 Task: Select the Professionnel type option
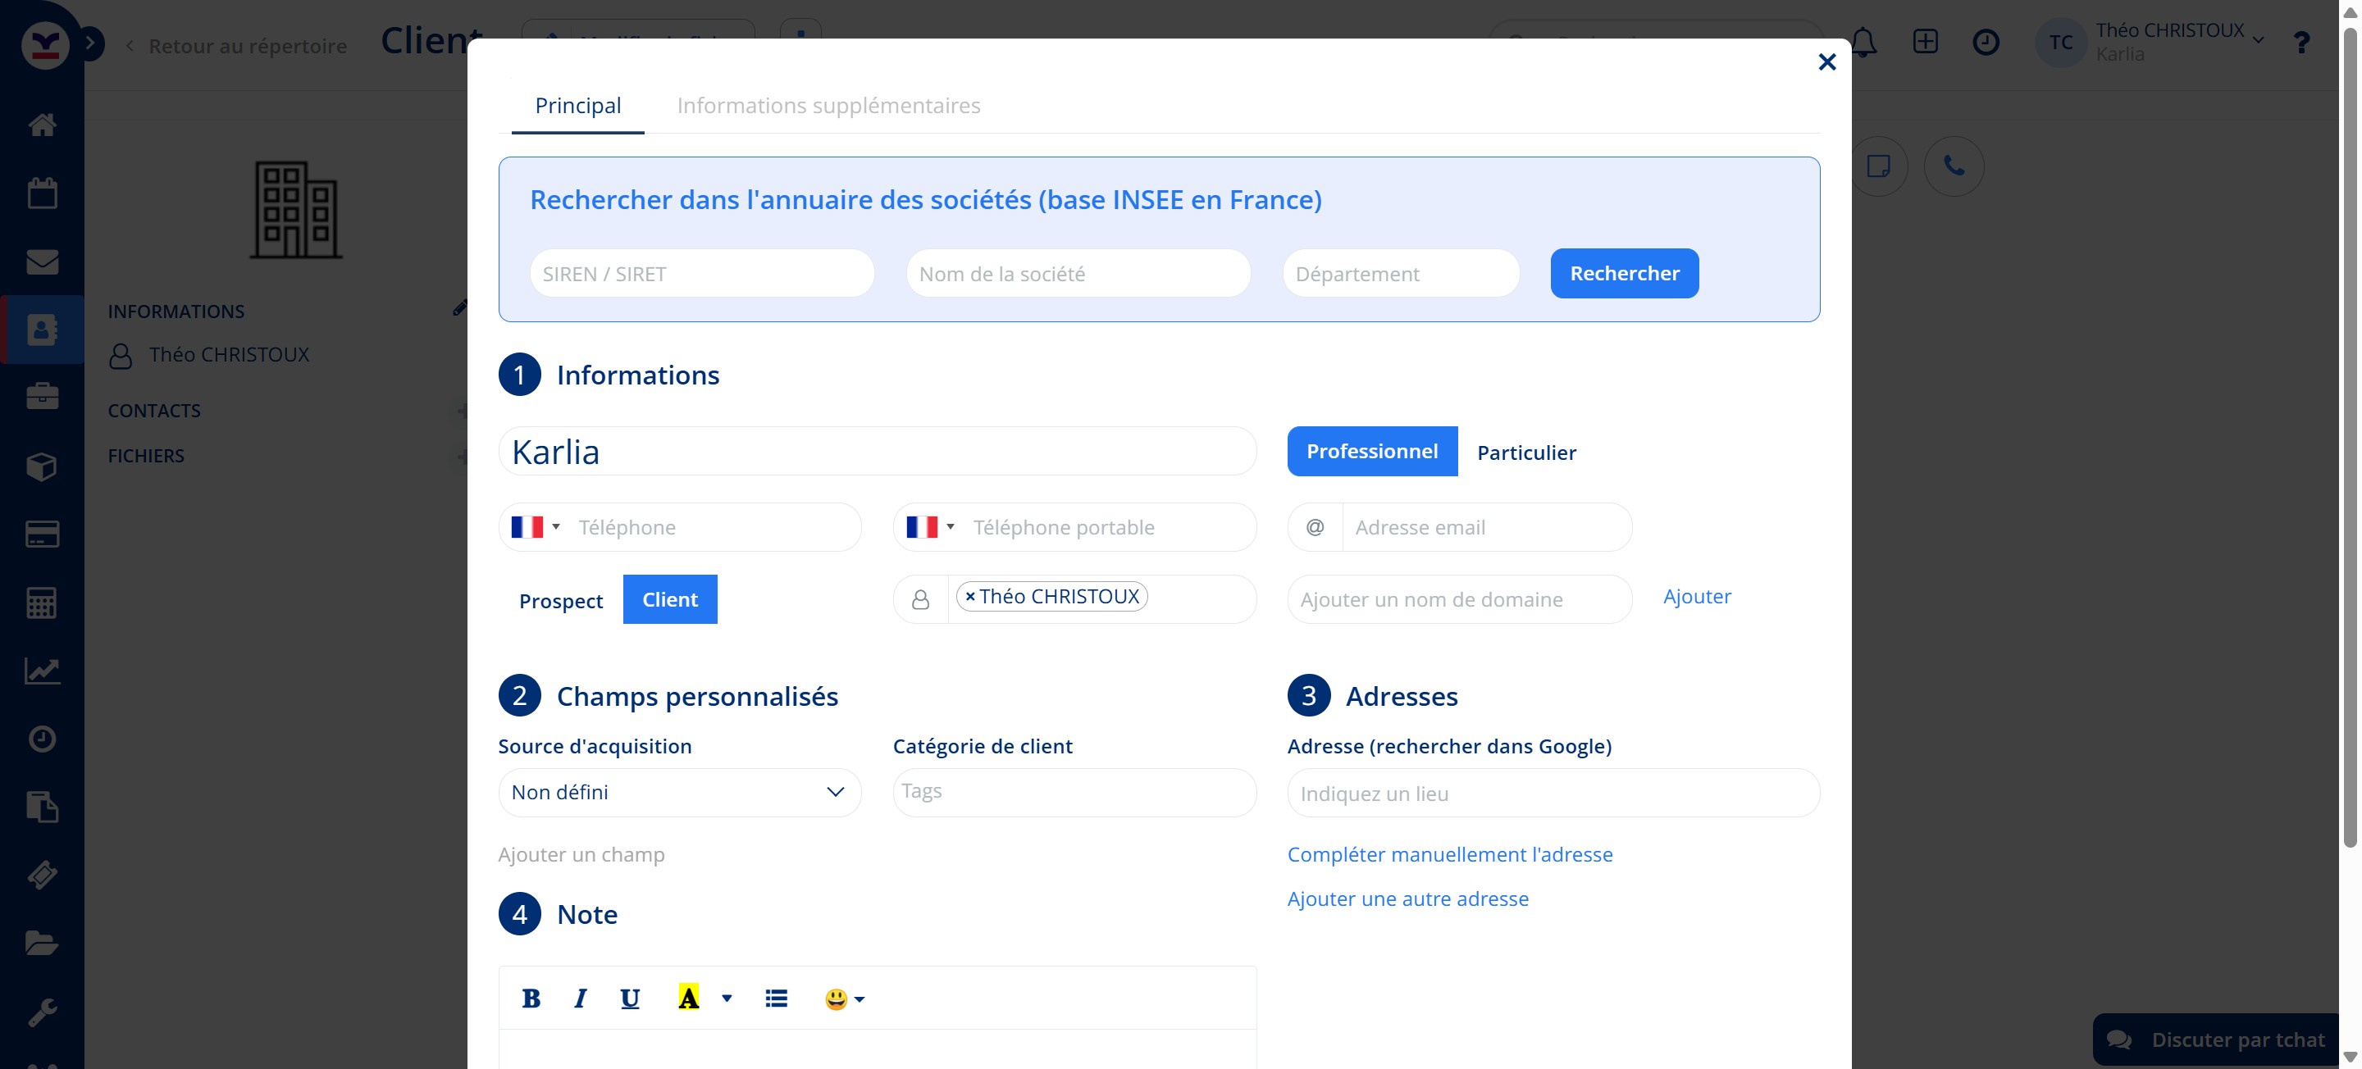[x=1372, y=451]
